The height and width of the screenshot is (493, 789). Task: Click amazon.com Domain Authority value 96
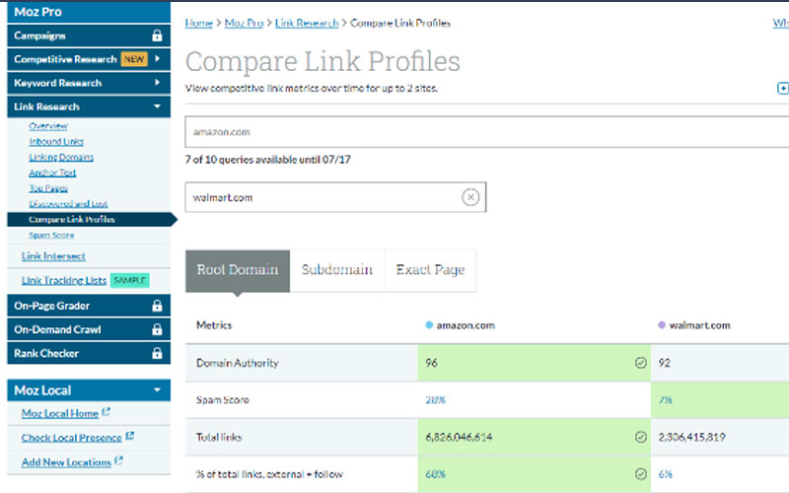[432, 363]
